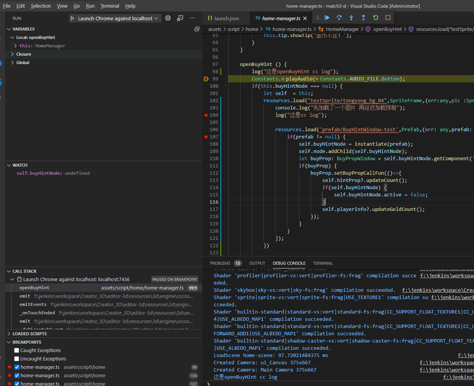Start debugging with the green play icon
Viewport: 474px width, 386px height.
pos(73,18)
